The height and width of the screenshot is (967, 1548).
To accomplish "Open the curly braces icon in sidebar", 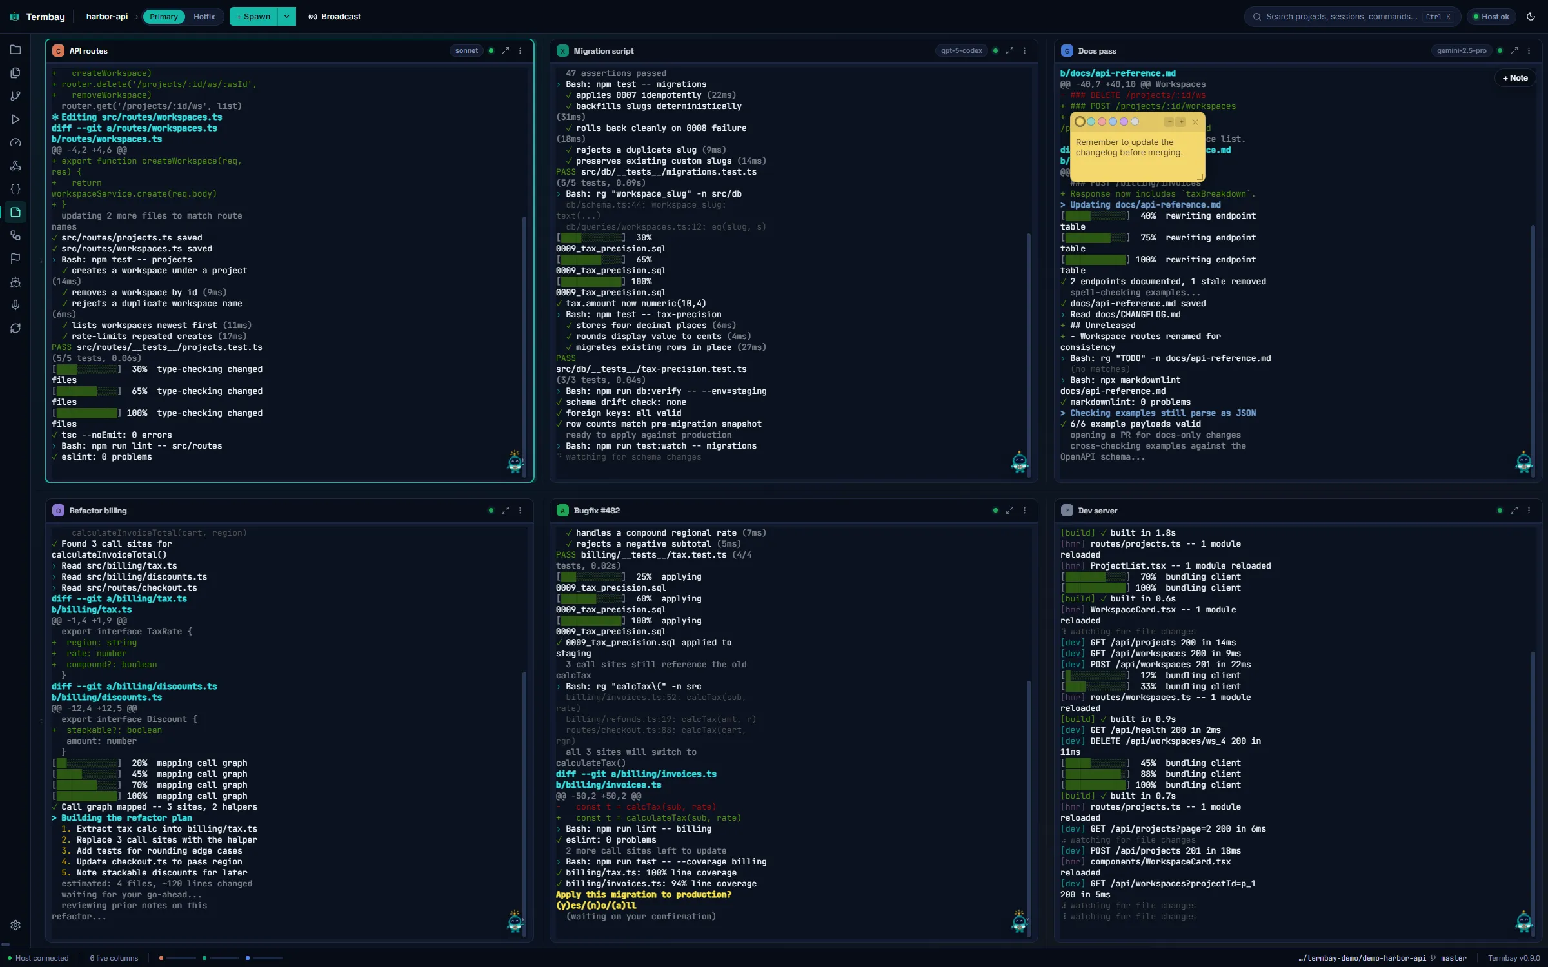I will [x=15, y=189].
